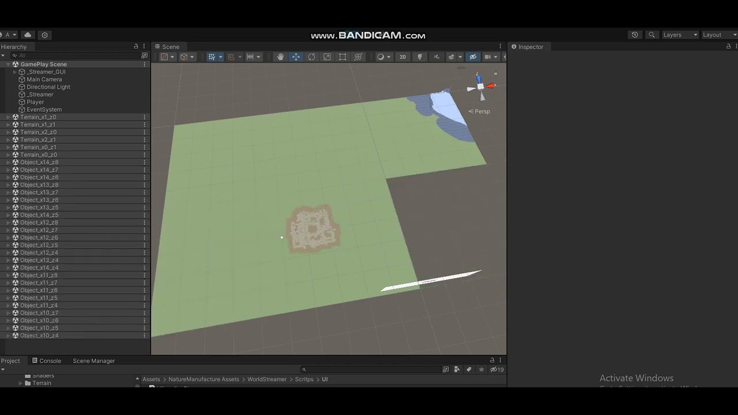Click the scene orientation gizmo
The width and height of the screenshot is (738, 415).
coord(480,86)
